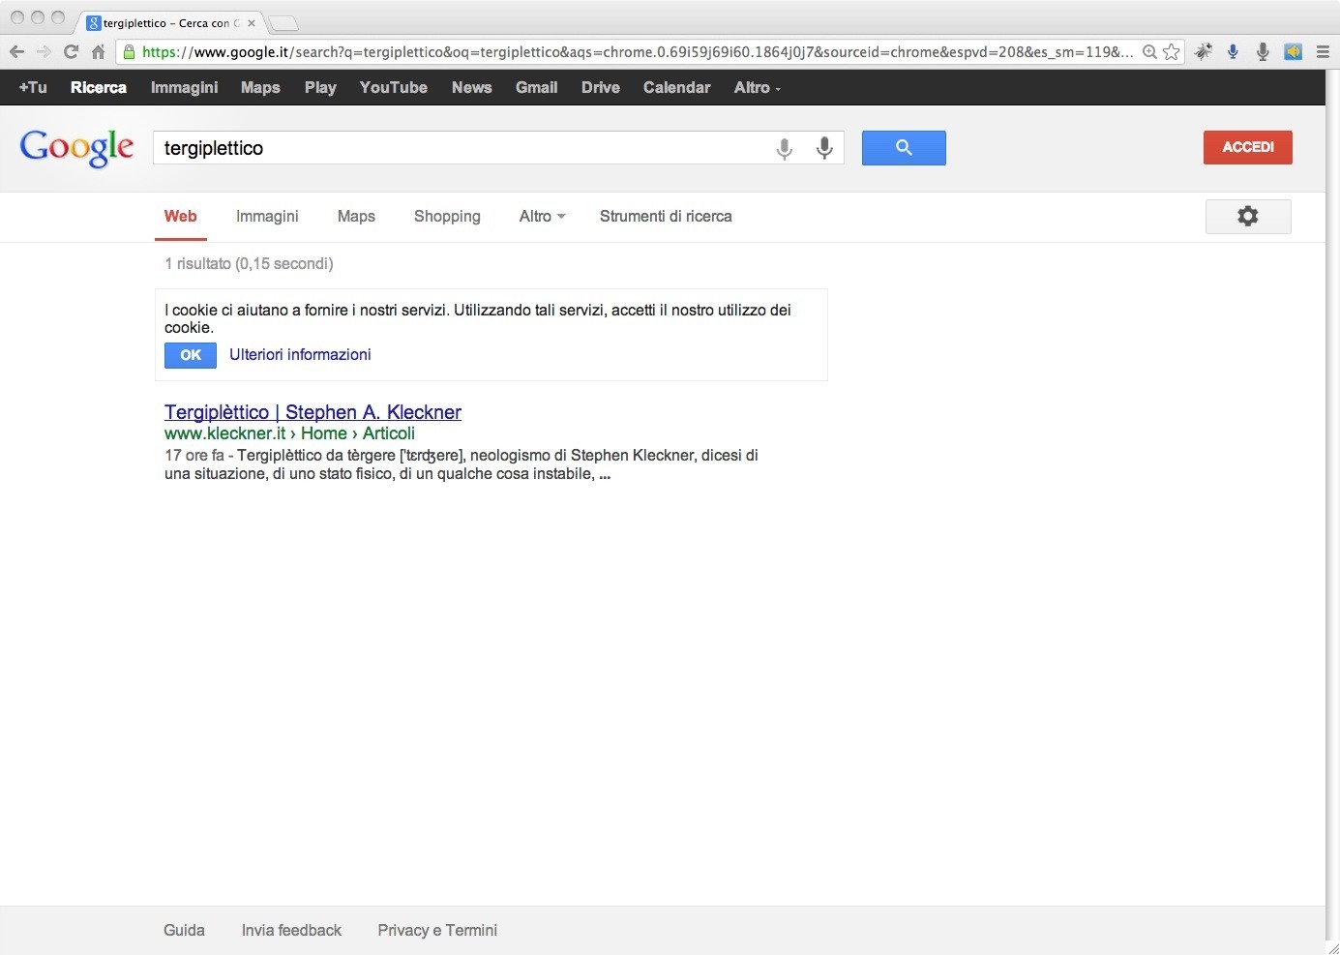Open Maps in the black navigation bar
The image size is (1340, 955).
[260, 87]
